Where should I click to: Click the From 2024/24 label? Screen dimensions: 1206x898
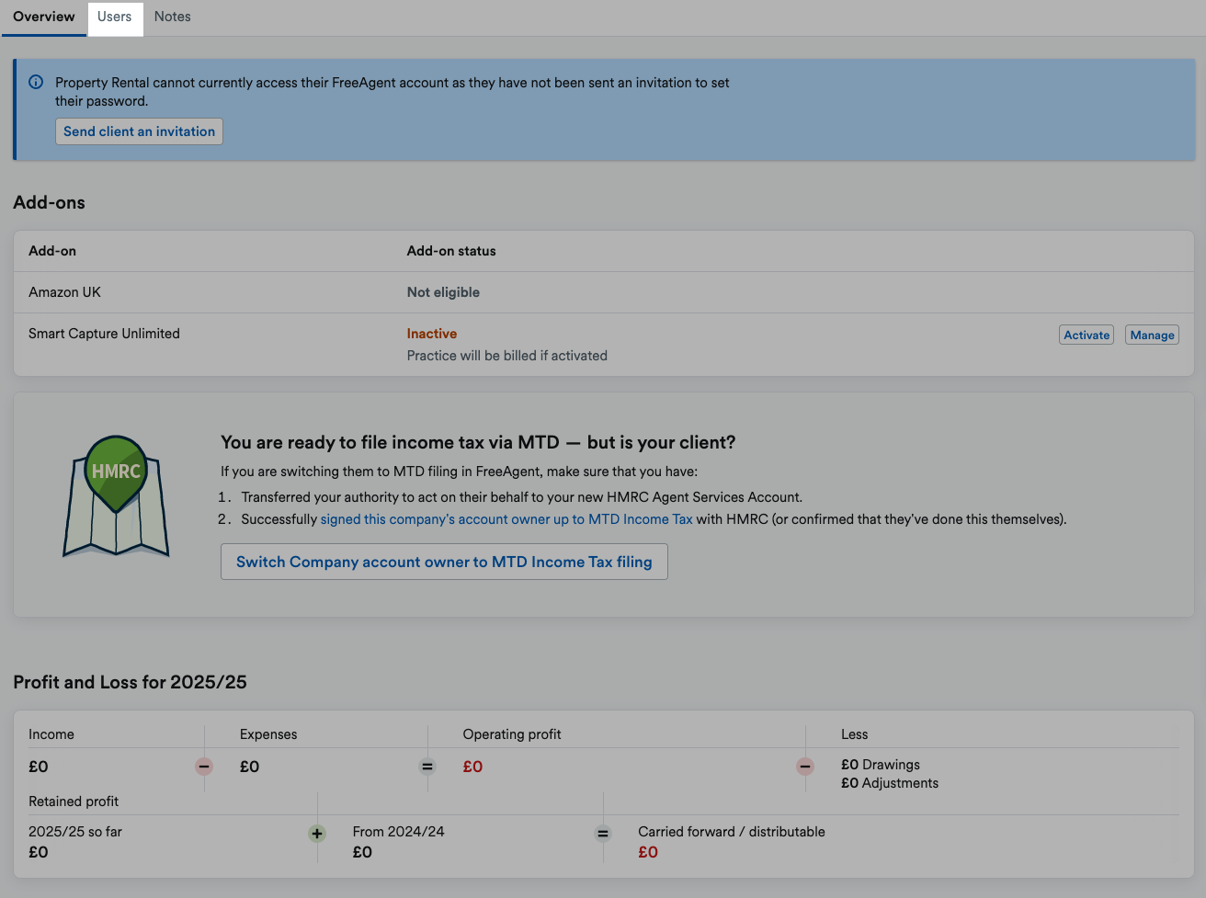tap(398, 832)
